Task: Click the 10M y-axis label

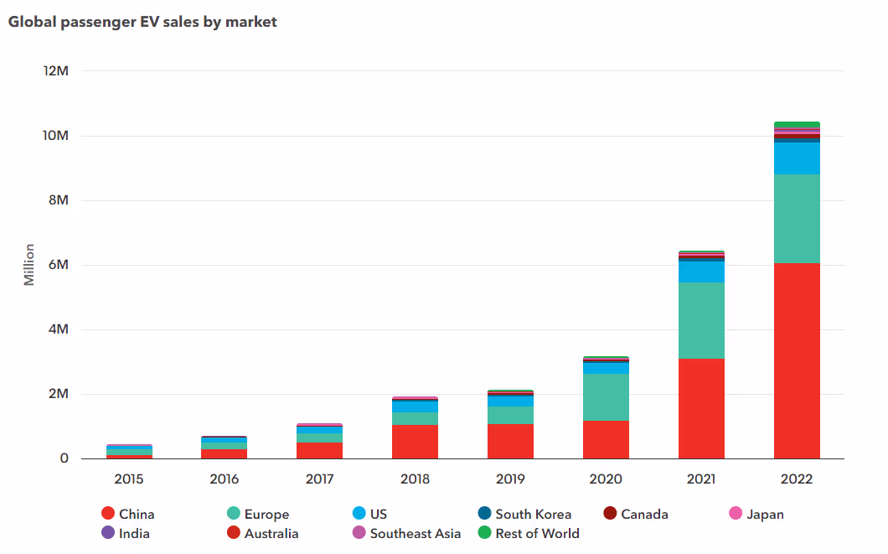Action: click(55, 136)
